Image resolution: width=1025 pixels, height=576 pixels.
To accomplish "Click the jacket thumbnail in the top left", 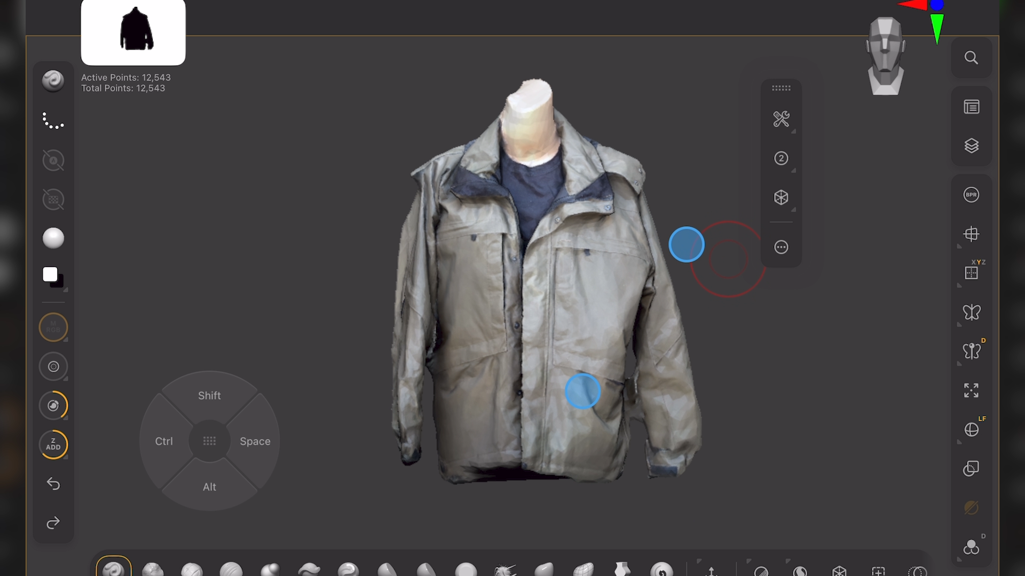I will (133, 32).
